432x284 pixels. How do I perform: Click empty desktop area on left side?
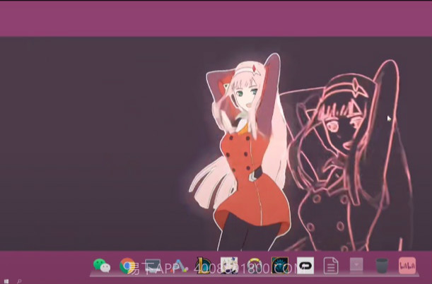click(85, 141)
